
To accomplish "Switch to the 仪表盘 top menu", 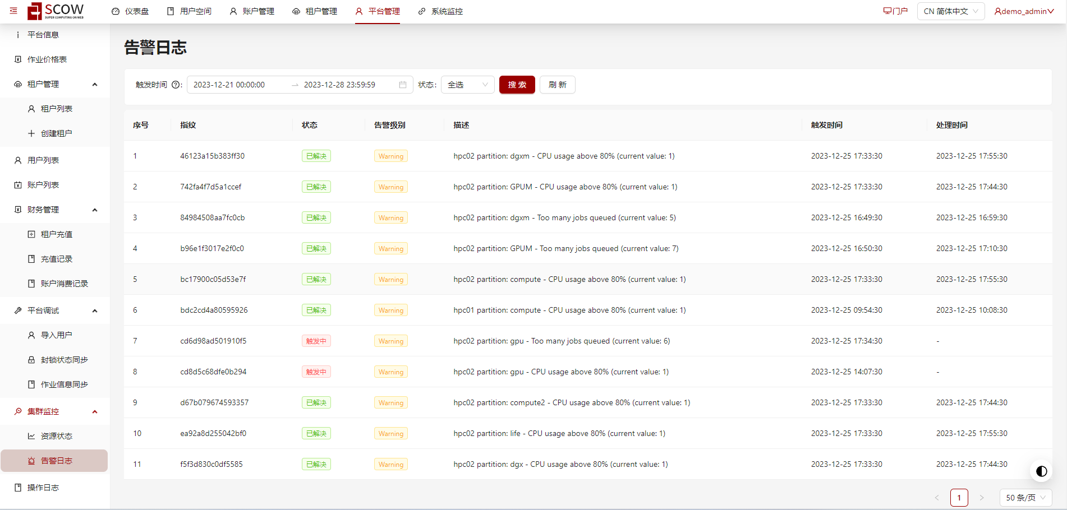I will (x=130, y=11).
